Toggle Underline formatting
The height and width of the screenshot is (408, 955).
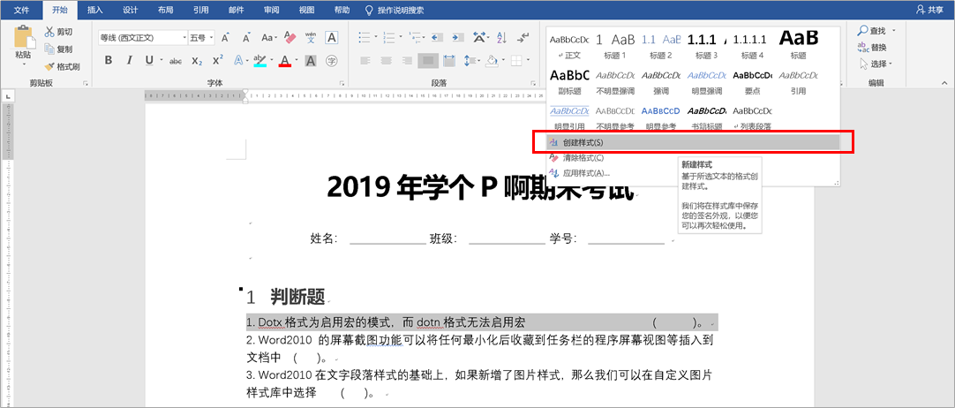(149, 60)
